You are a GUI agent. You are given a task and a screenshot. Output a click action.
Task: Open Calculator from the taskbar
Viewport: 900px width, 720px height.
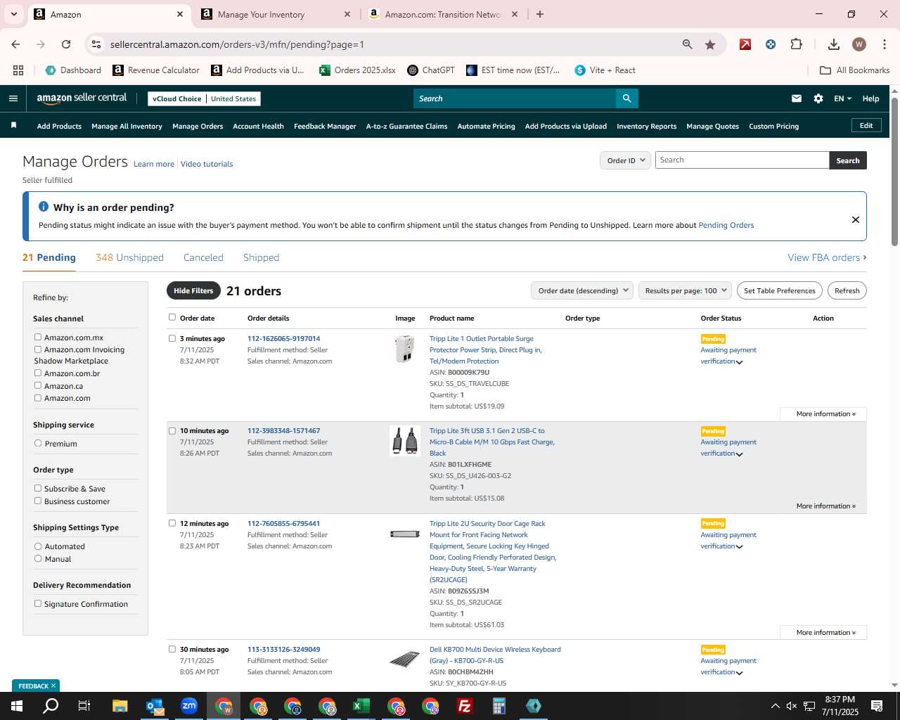tap(499, 706)
